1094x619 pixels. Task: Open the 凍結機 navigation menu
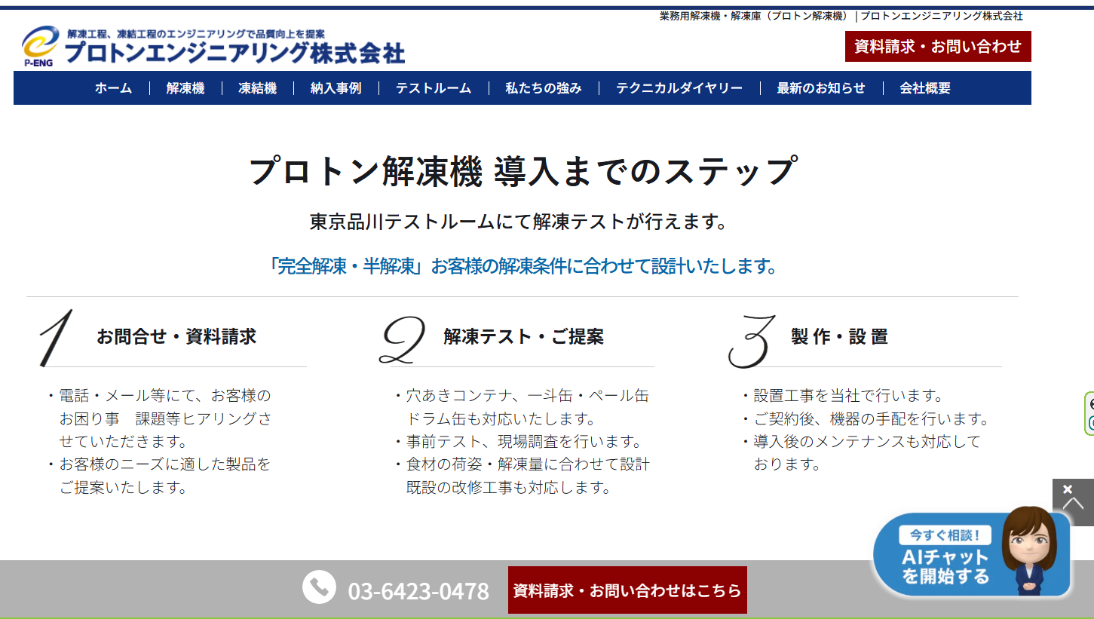coord(258,88)
